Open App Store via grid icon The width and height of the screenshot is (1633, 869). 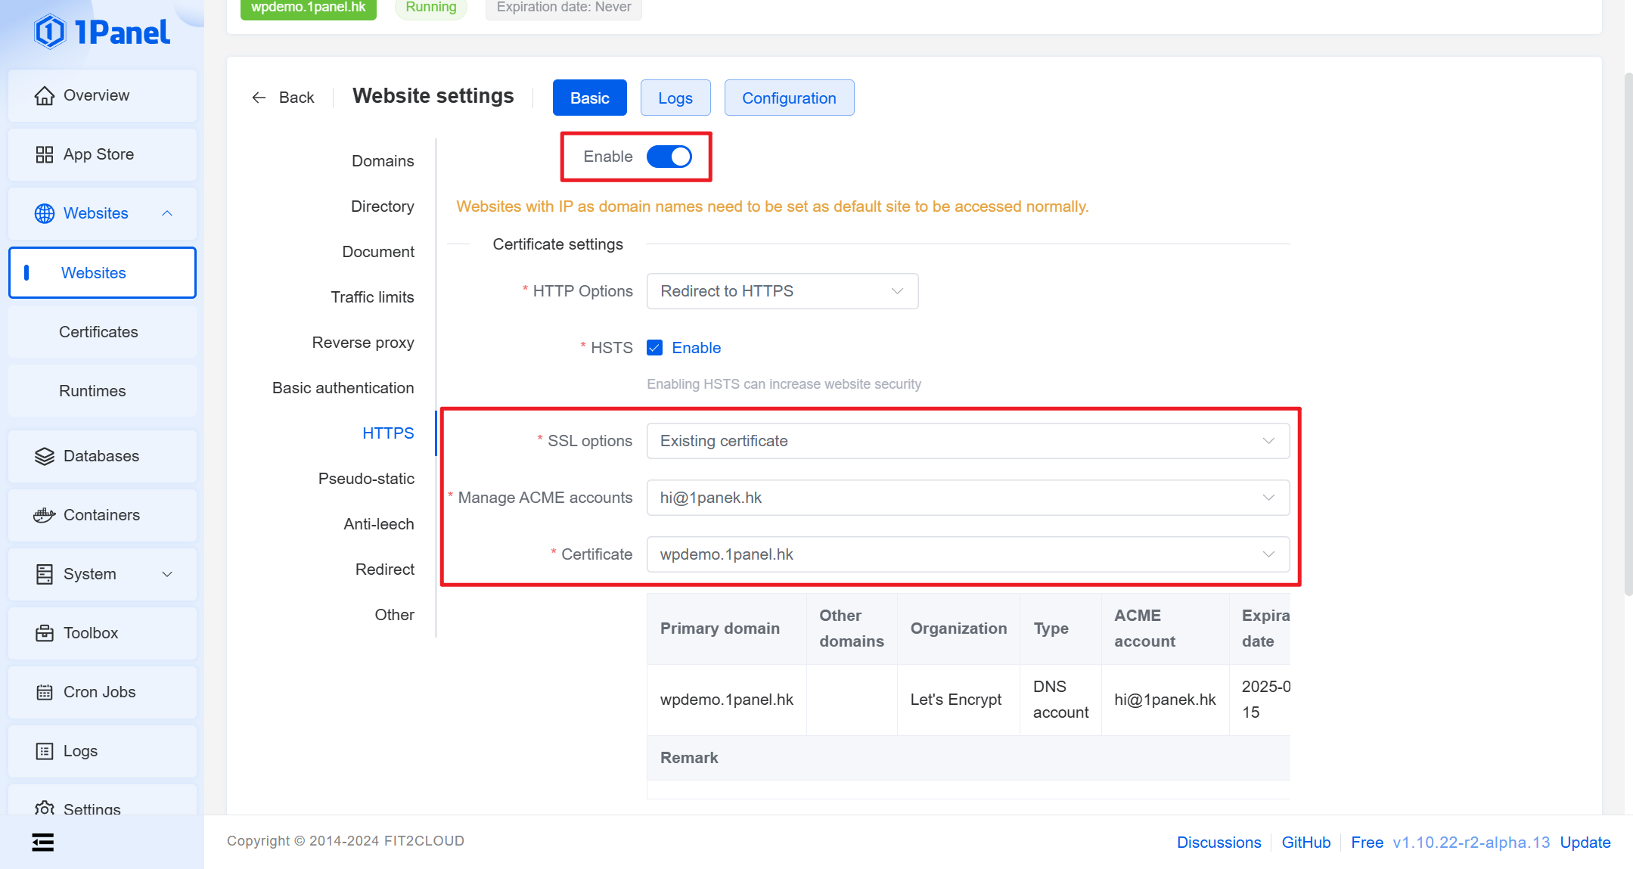45,155
